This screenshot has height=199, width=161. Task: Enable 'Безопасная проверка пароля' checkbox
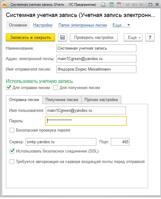click(12, 130)
